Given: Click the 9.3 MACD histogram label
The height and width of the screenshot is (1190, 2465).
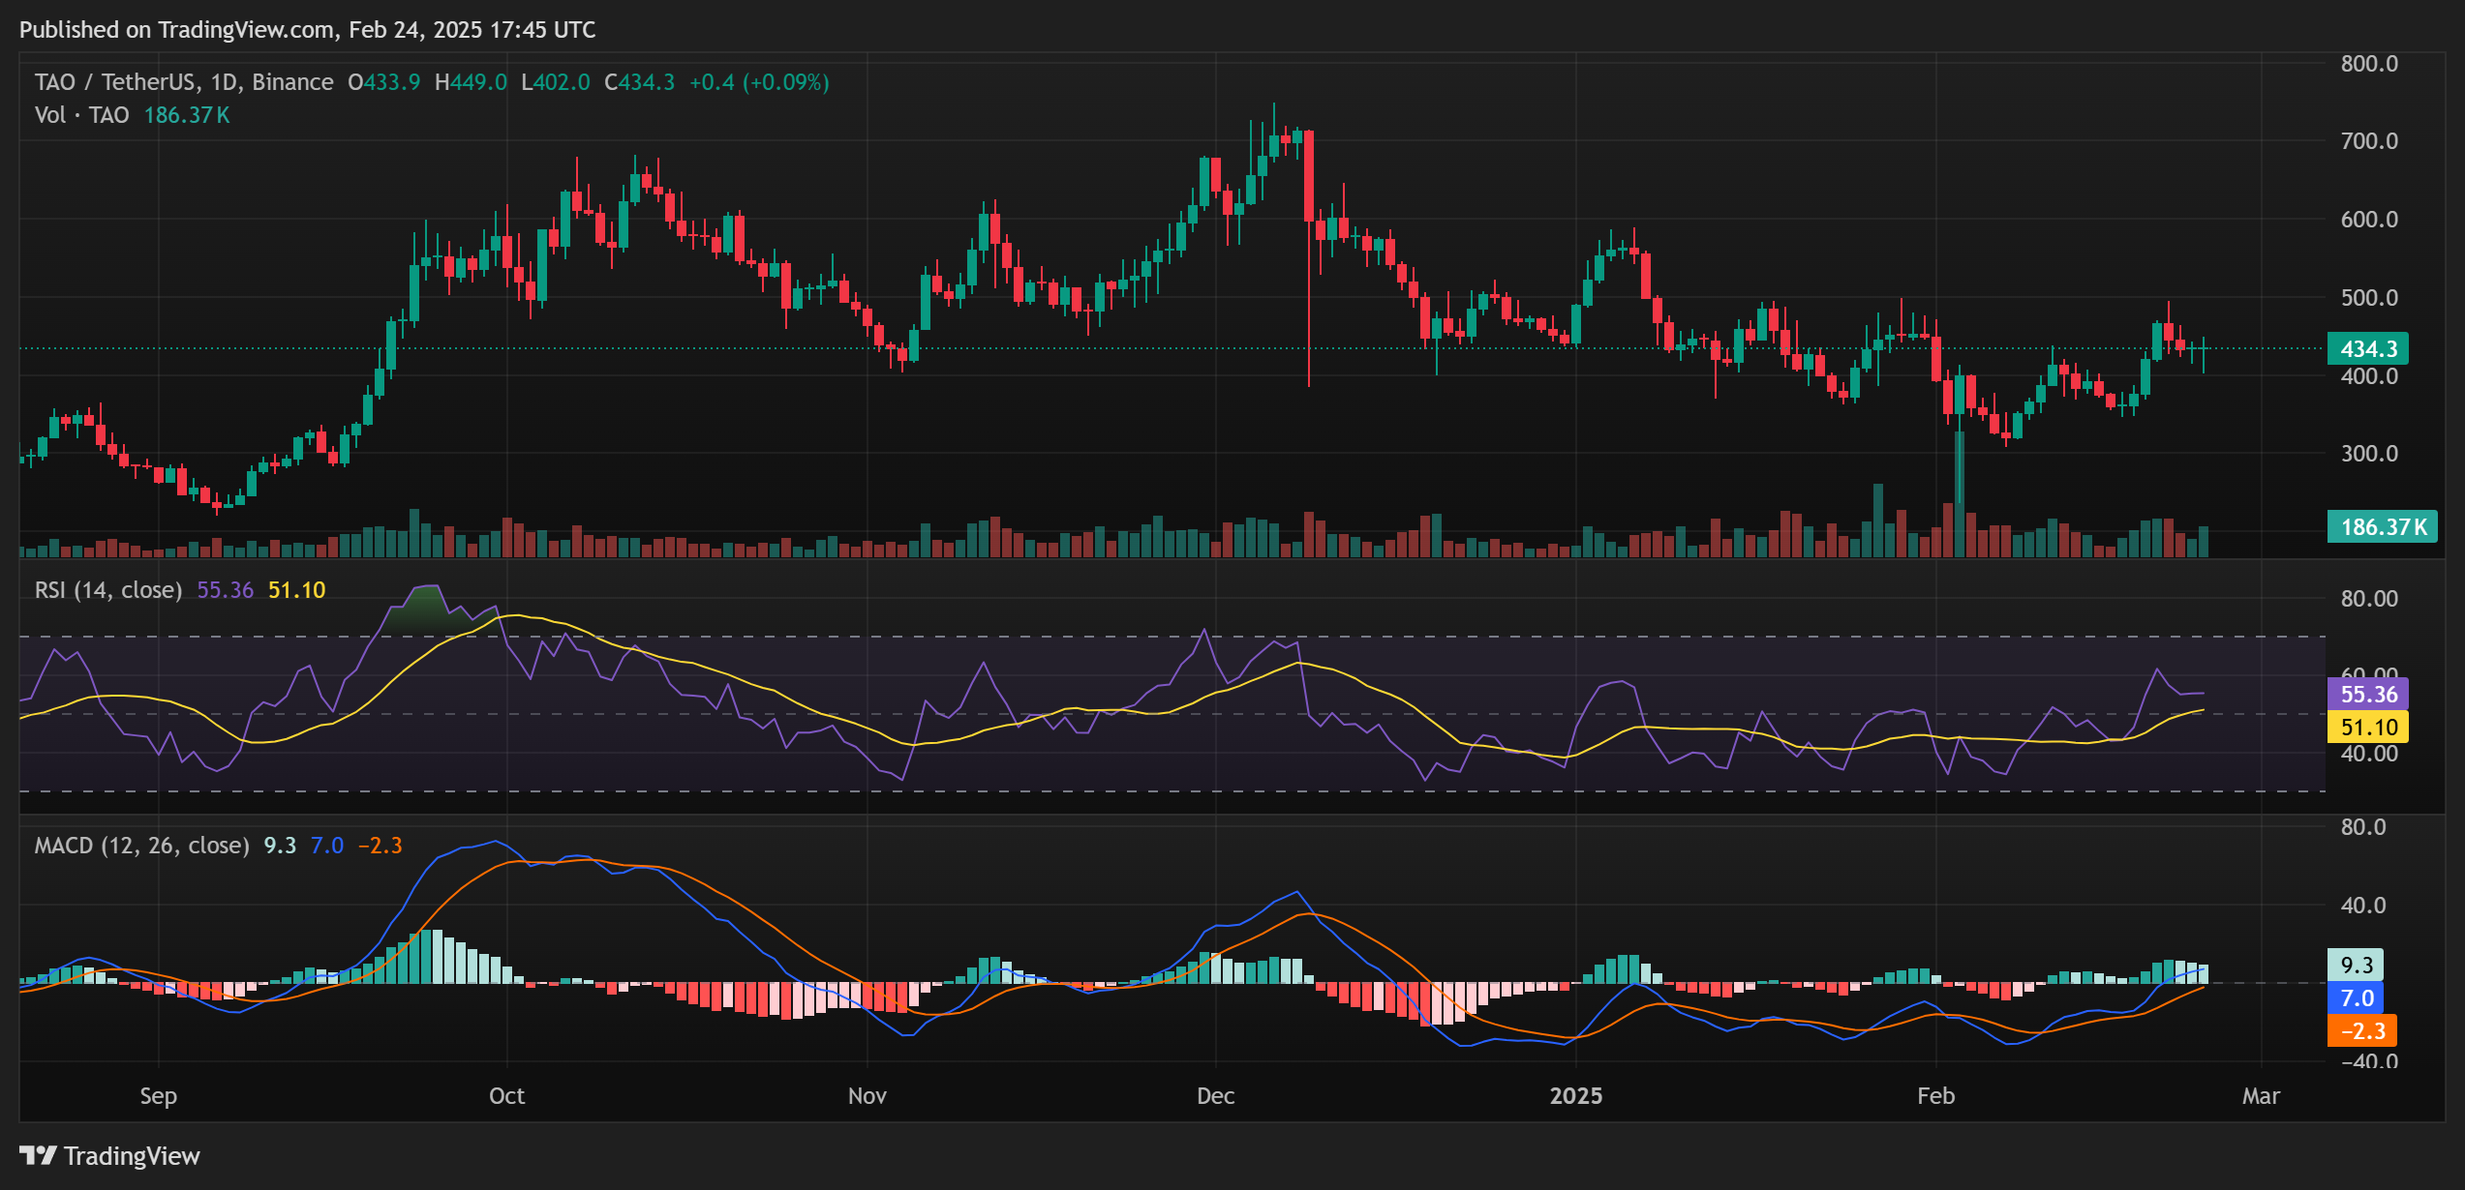Looking at the screenshot, I should (2355, 965).
